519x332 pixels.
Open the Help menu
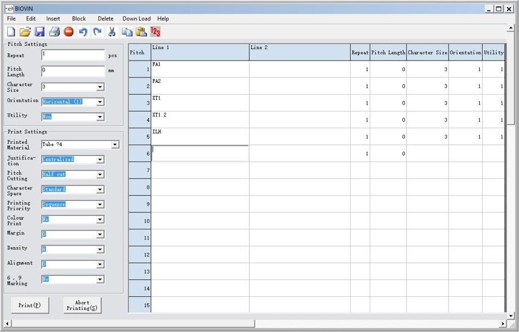163,18
